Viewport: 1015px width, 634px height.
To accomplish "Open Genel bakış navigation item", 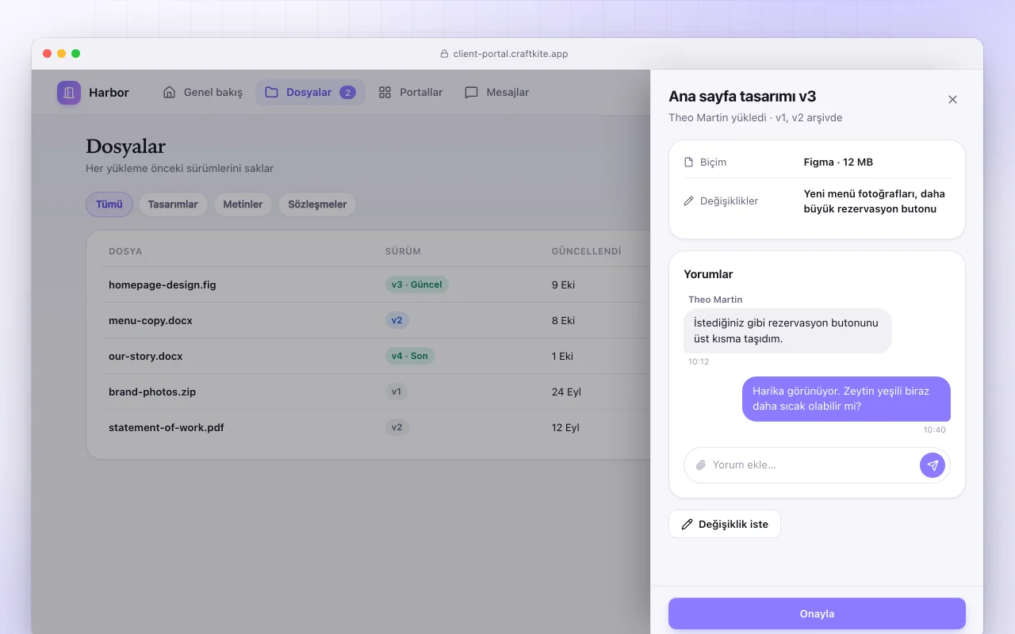I will (203, 93).
